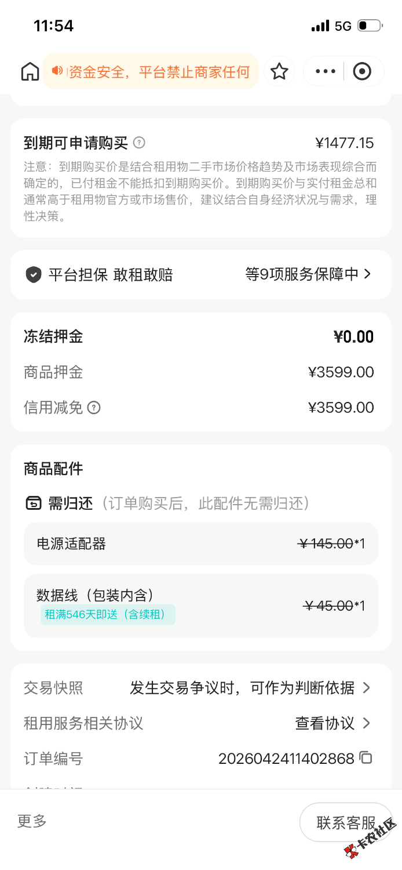Tap 租满546天即送 tag

(x=108, y=614)
